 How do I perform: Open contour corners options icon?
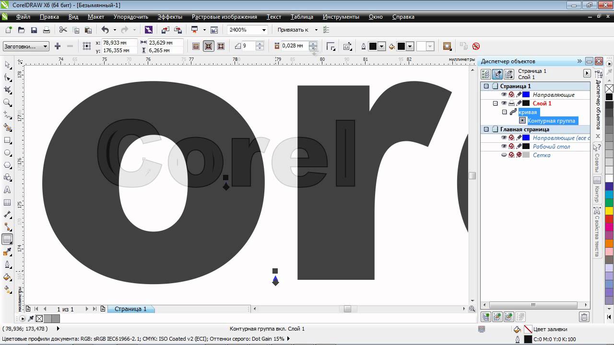point(331,46)
